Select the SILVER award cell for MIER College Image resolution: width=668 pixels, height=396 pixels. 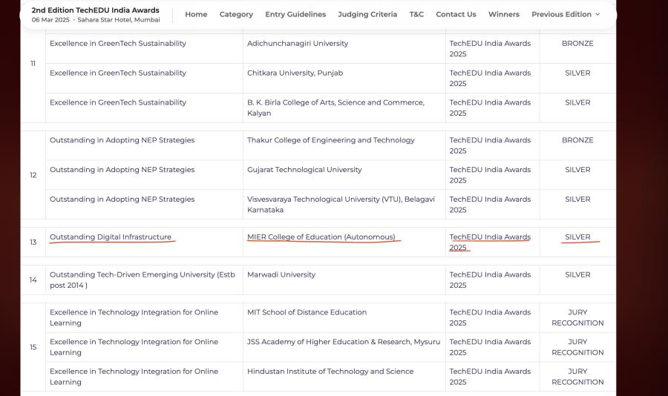[577, 242]
